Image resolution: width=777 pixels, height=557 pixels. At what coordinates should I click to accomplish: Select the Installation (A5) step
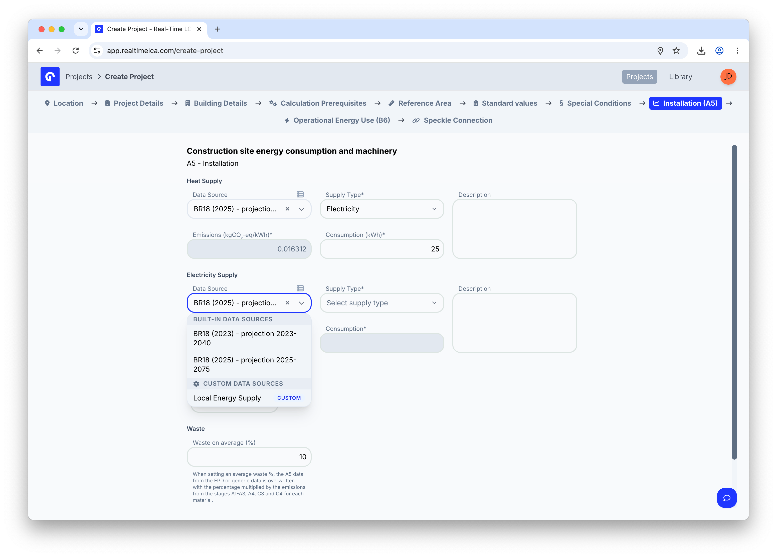point(685,103)
